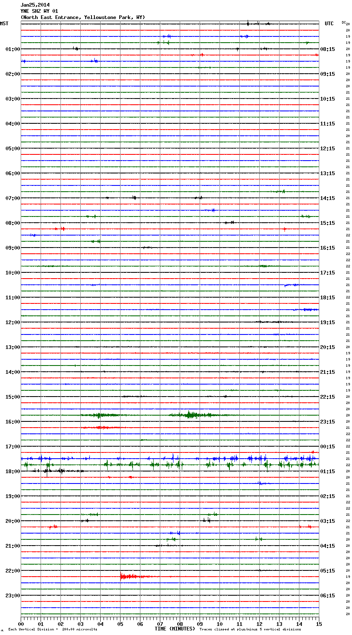Click minute tick label '00' on the bottom axis
This screenshot has width=352, height=635.
tap(21, 624)
